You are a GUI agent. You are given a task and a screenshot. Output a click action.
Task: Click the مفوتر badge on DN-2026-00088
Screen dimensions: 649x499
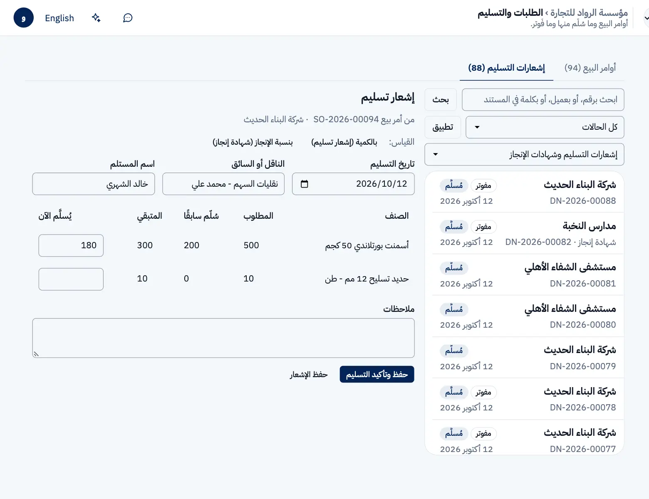click(483, 185)
